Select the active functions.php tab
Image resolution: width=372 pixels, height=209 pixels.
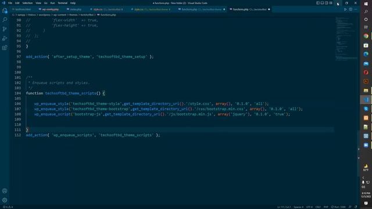coord(249,9)
